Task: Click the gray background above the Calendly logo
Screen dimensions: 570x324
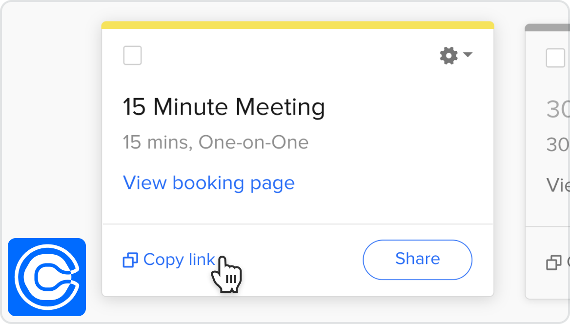Action: click(x=47, y=146)
